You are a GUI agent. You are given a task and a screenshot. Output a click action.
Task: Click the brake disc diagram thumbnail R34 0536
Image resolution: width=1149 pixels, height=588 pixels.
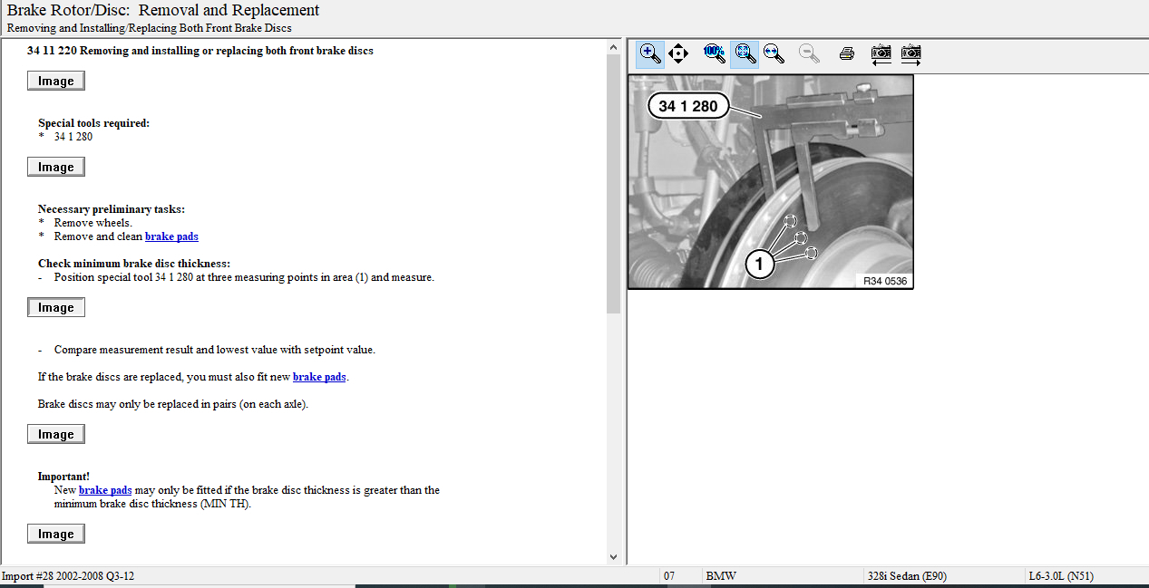771,181
